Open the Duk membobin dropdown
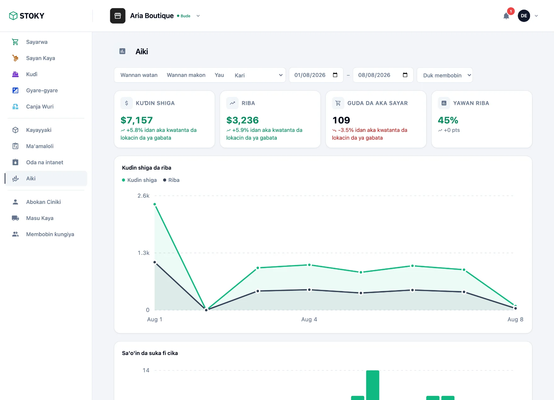The image size is (554, 400). coord(445,75)
